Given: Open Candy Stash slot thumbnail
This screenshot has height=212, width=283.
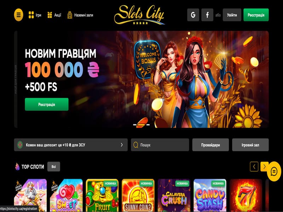Looking at the screenshot, I should 210,195.
